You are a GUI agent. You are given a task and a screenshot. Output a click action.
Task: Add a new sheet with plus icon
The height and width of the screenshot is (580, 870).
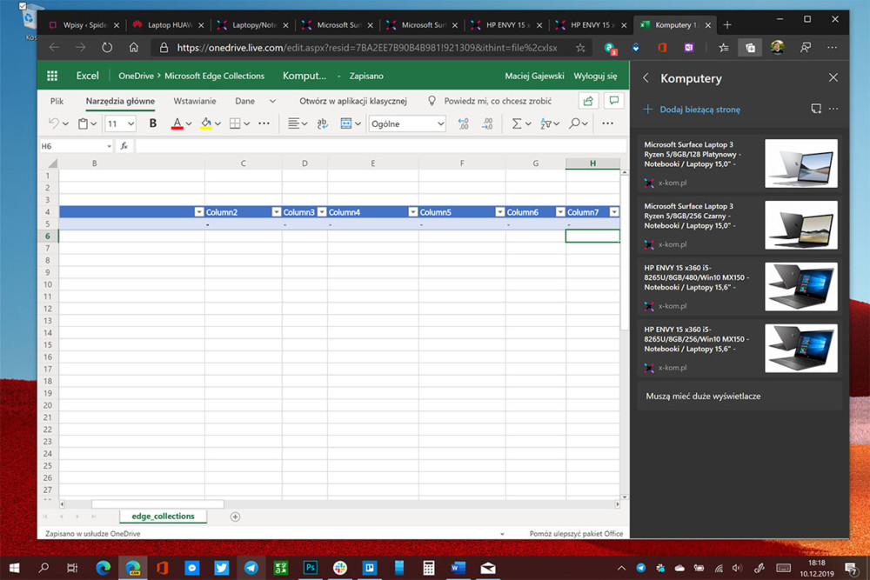[x=235, y=517]
